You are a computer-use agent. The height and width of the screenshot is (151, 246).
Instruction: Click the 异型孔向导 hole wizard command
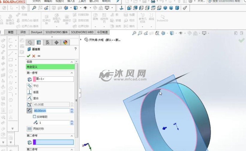[56, 18]
